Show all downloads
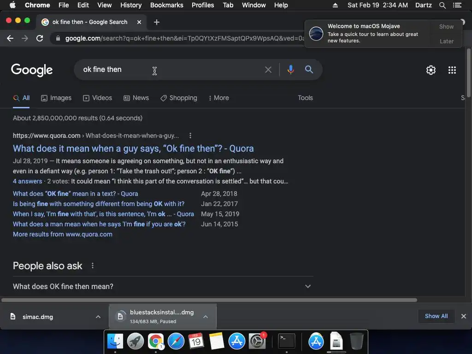472x354 pixels. [x=436, y=316]
